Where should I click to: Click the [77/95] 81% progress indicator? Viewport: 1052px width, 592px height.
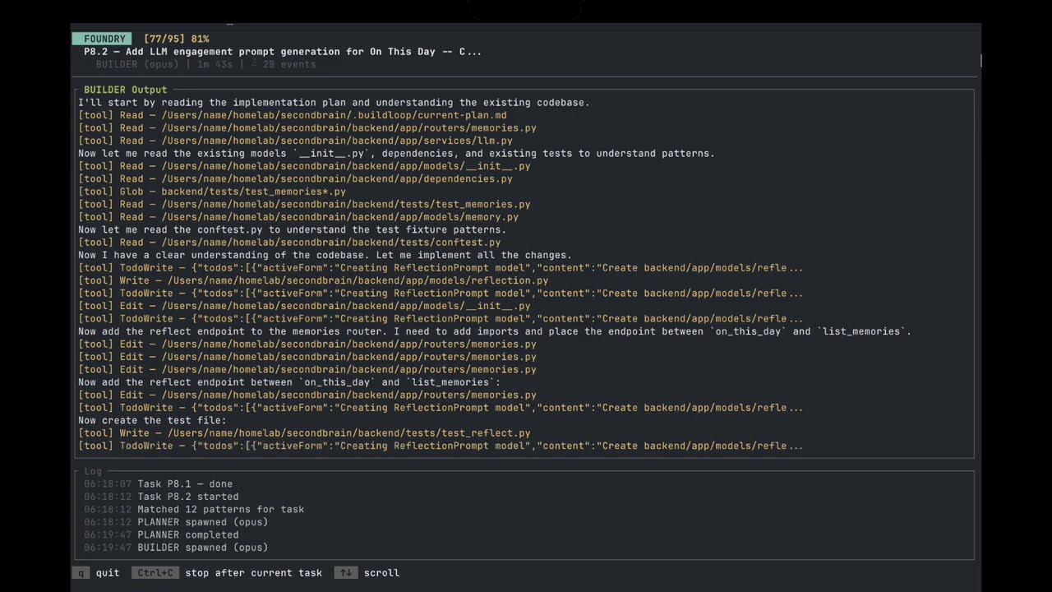coord(176,39)
